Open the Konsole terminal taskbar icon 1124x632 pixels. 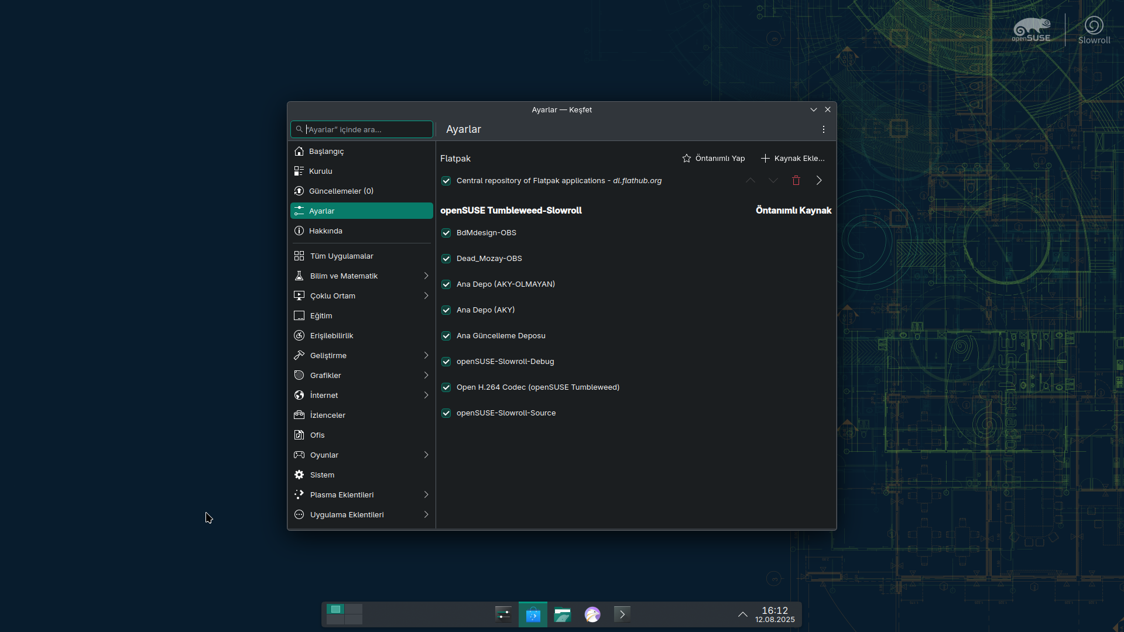622,614
